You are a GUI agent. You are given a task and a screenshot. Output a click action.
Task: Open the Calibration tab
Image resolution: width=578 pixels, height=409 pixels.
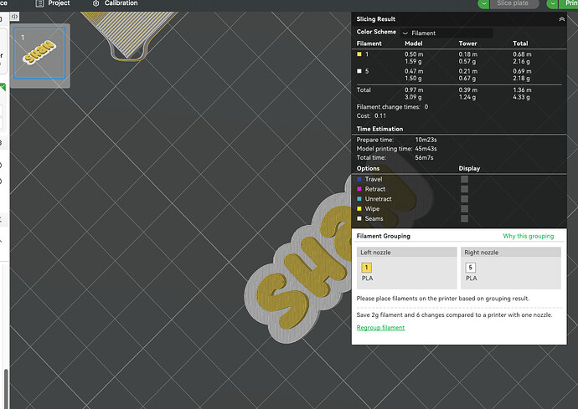(115, 3)
